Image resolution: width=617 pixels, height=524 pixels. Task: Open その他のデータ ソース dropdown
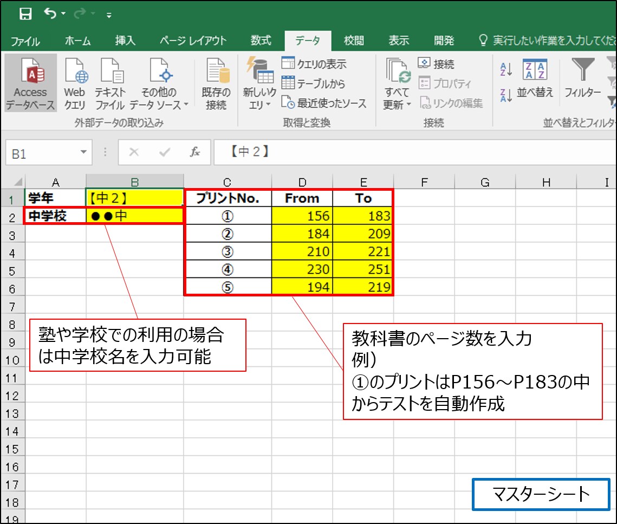159,83
